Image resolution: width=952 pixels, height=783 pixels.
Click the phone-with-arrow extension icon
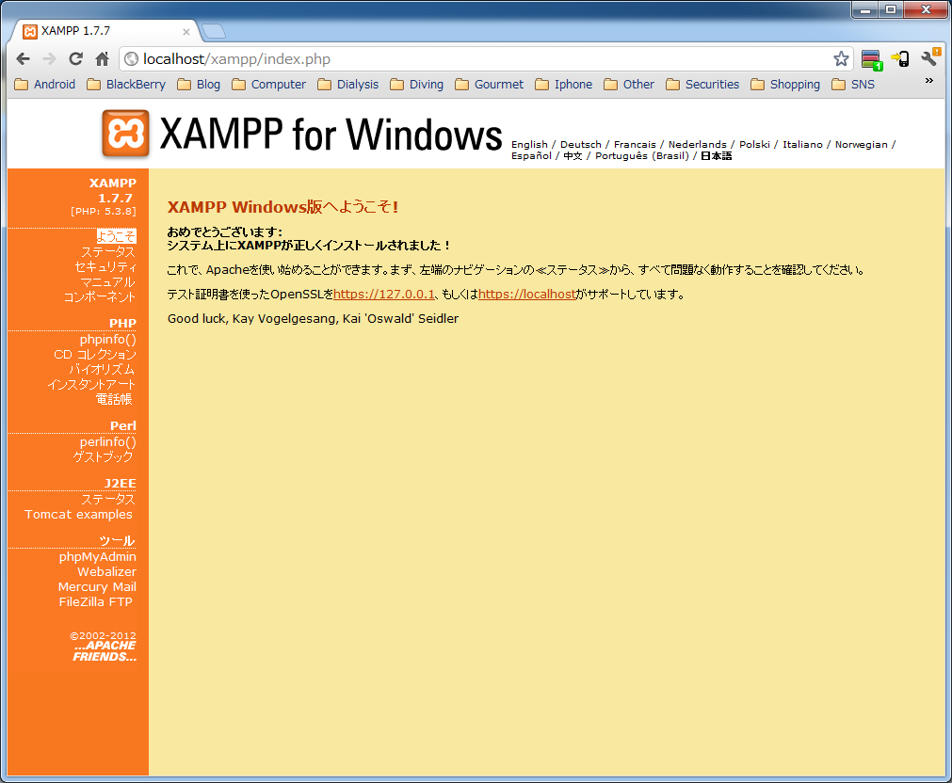(900, 59)
